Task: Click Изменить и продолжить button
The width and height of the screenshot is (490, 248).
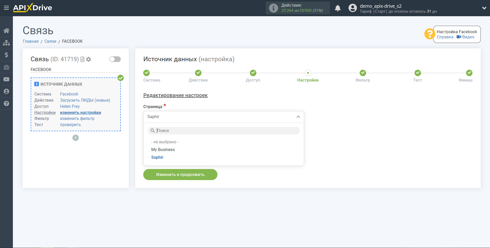Action: 180,175
